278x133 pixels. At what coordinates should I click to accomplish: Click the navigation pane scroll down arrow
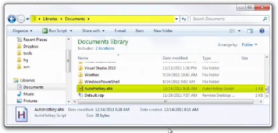pyautogui.click(x=68, y=102)
